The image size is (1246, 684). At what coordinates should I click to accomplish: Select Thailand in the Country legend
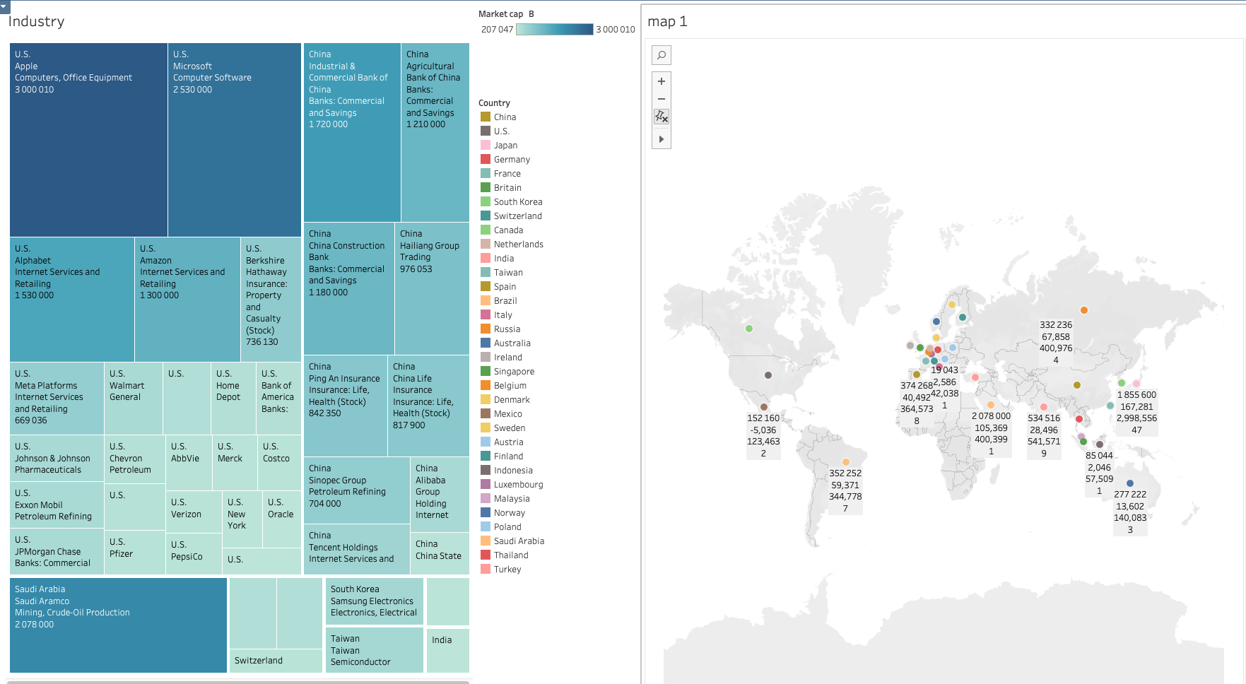511,555
